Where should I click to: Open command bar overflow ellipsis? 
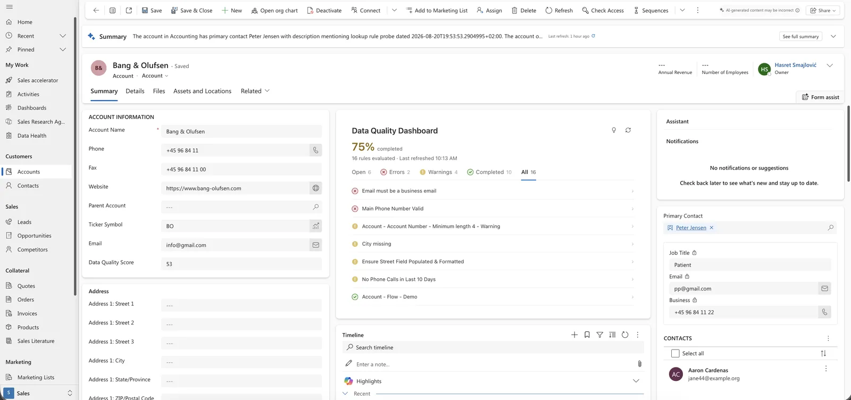(x=698, y=10)
